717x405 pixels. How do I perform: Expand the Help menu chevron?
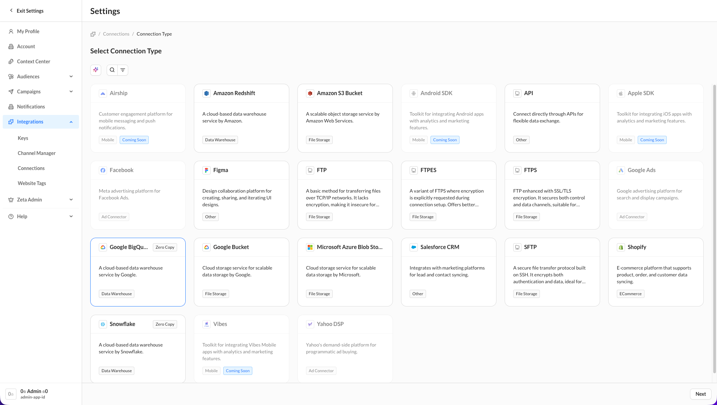pos(71,217)
